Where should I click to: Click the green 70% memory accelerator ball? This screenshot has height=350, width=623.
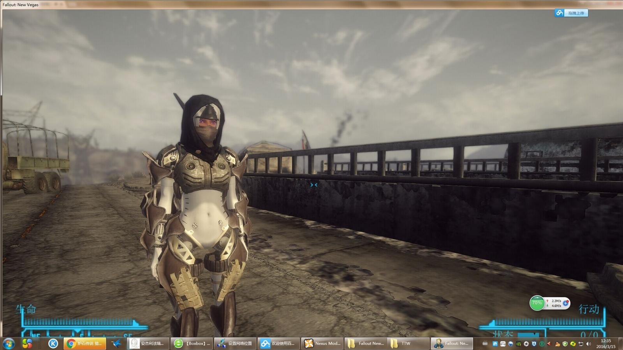tap(537, 303)
